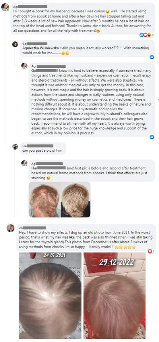
Task: Open avatar beside the long 'hard to believe' reply
Action: (24, 66)
